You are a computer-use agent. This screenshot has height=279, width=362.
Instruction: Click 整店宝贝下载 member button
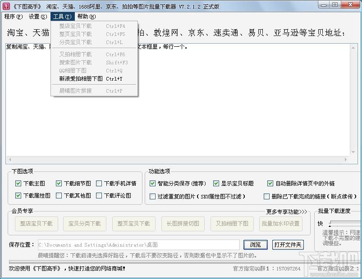click(x=36, y=224)
